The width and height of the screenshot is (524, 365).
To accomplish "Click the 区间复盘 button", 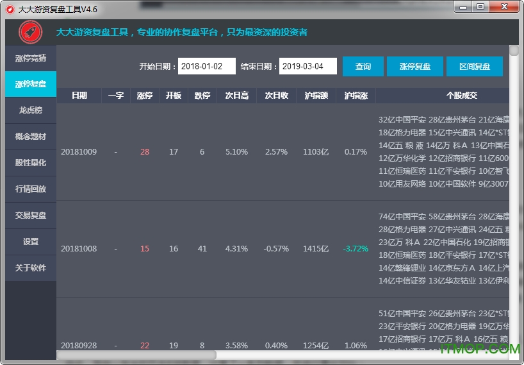I will click(475, 66).
